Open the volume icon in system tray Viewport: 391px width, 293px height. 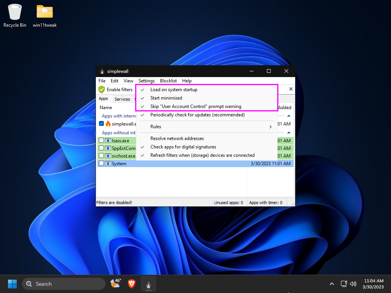[x=353, y=284]
